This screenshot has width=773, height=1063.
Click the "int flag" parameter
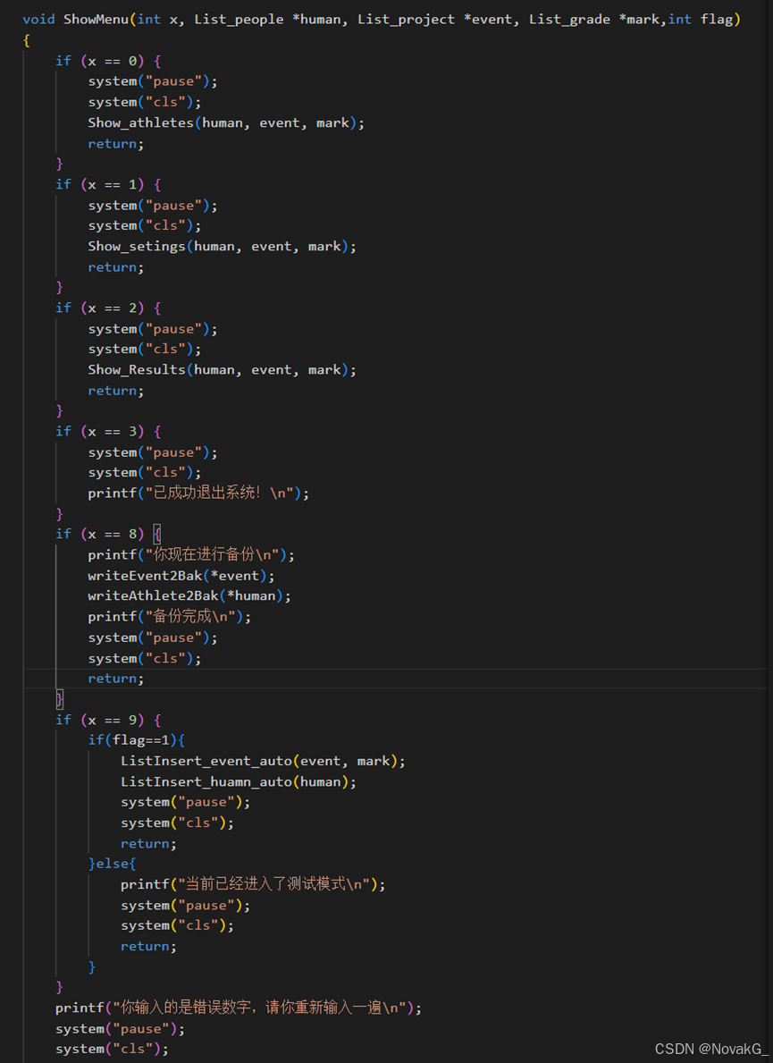(701, 19)
